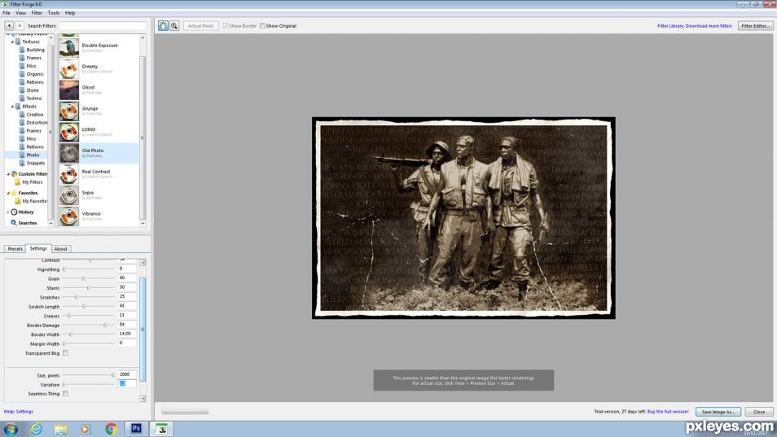Expand the History tree node

pyautogui.click(x=8, y=212)
